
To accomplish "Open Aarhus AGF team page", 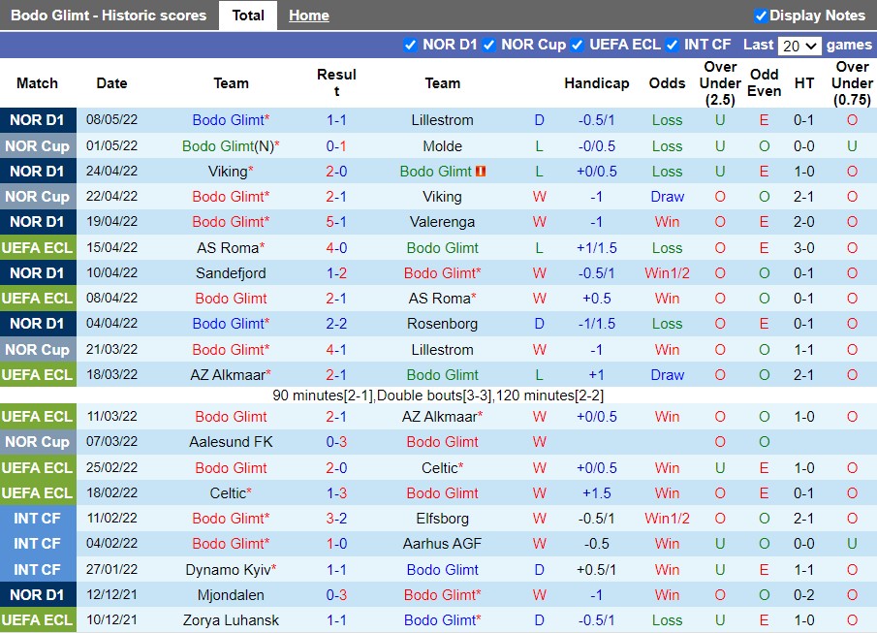I will (x=442, y=544).
